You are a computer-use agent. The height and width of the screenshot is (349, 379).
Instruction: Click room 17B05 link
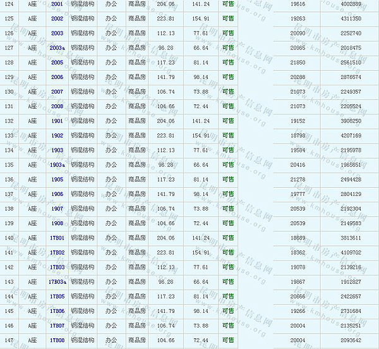(57, 297)
